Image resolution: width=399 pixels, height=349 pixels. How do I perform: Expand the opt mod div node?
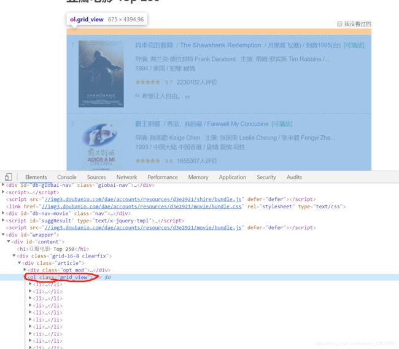[x=25, y=270]
